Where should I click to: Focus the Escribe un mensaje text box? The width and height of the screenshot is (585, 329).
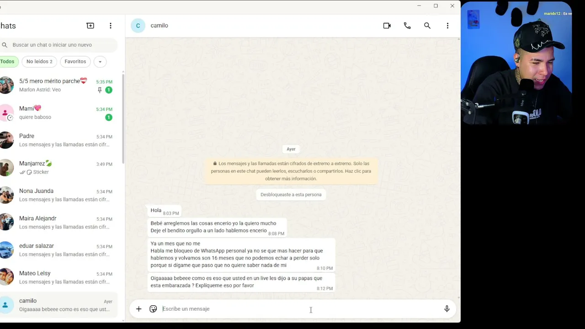point(299,309)
